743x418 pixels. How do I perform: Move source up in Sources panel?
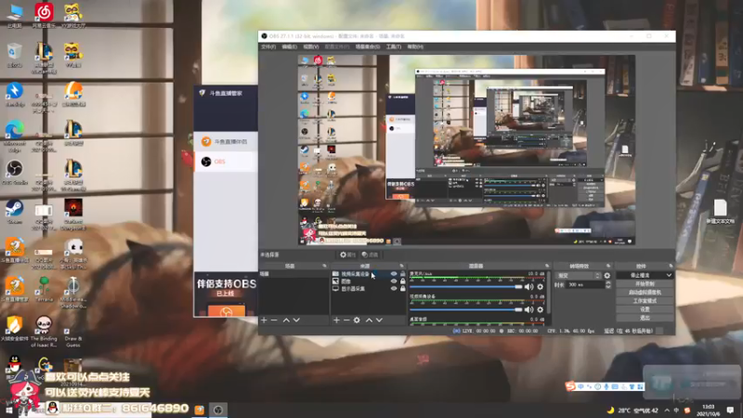click(369, 320)
